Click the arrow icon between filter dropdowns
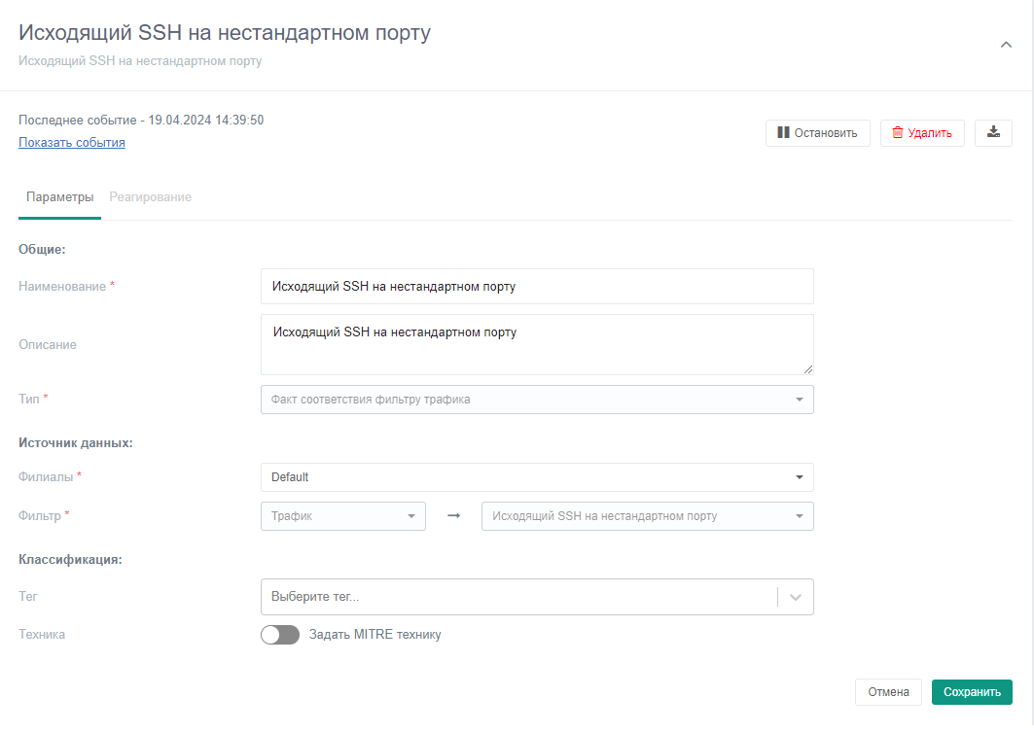The height and width of the screenshot is (733, 1034). pyautogui.click(x=453, y=516)
